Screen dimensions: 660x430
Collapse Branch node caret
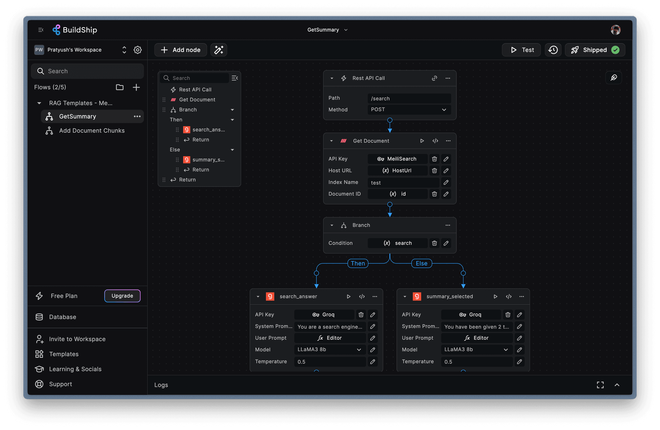coord(332,225)
